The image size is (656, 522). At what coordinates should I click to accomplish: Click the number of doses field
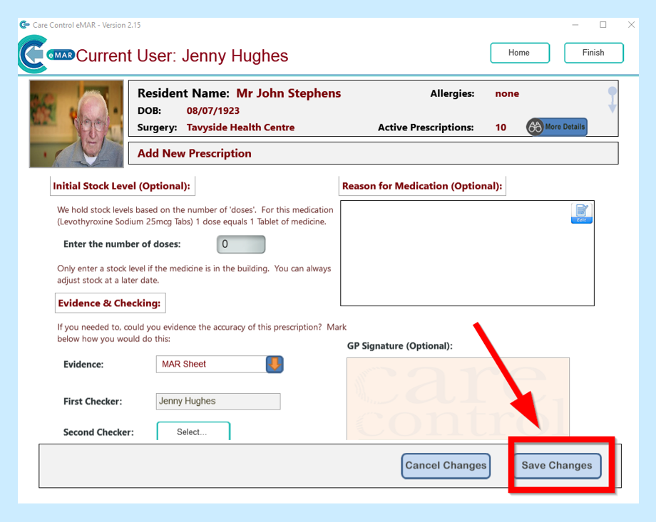click(240, 244)
